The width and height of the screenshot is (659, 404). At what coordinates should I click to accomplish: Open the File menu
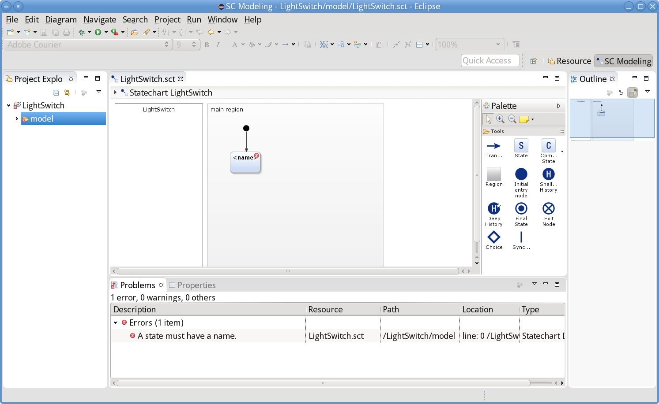click(x=12, y=19)
